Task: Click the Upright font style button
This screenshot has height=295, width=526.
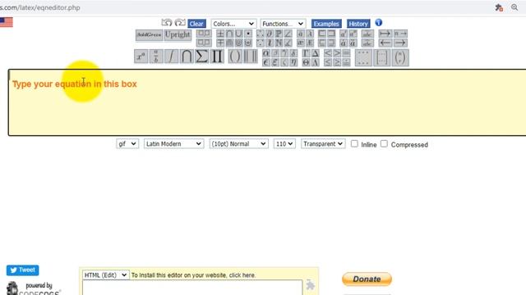Action: [x=178, y=35]
